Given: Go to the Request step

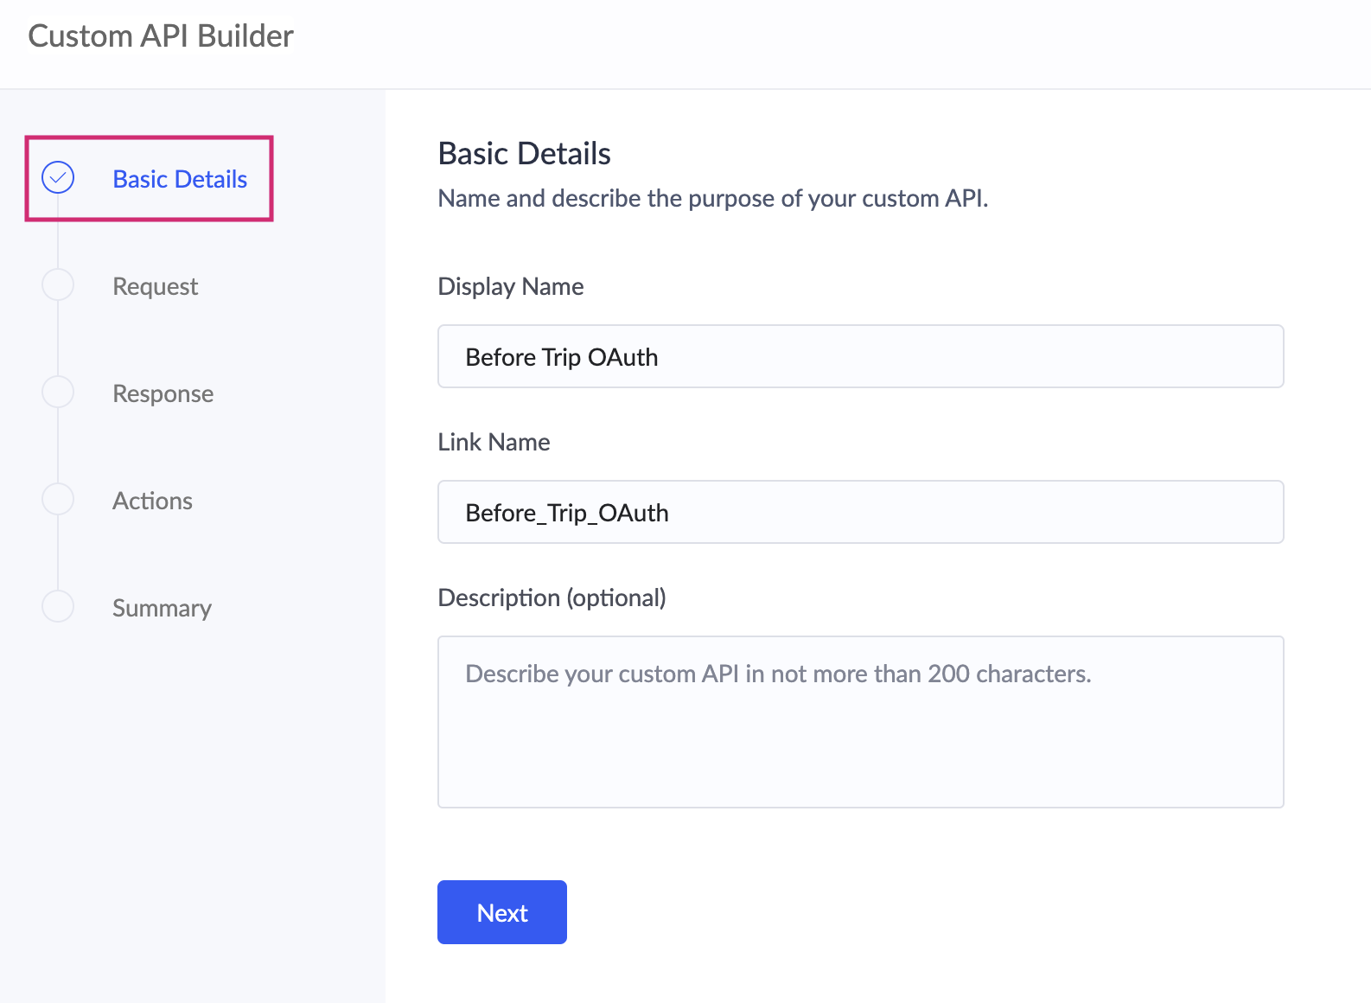Looking at the screenshot, I should pos(156,286).
